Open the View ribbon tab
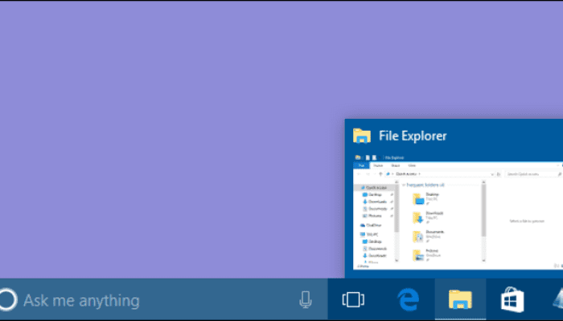This screenshot has width=563, height=321. (x=412, y=165)
